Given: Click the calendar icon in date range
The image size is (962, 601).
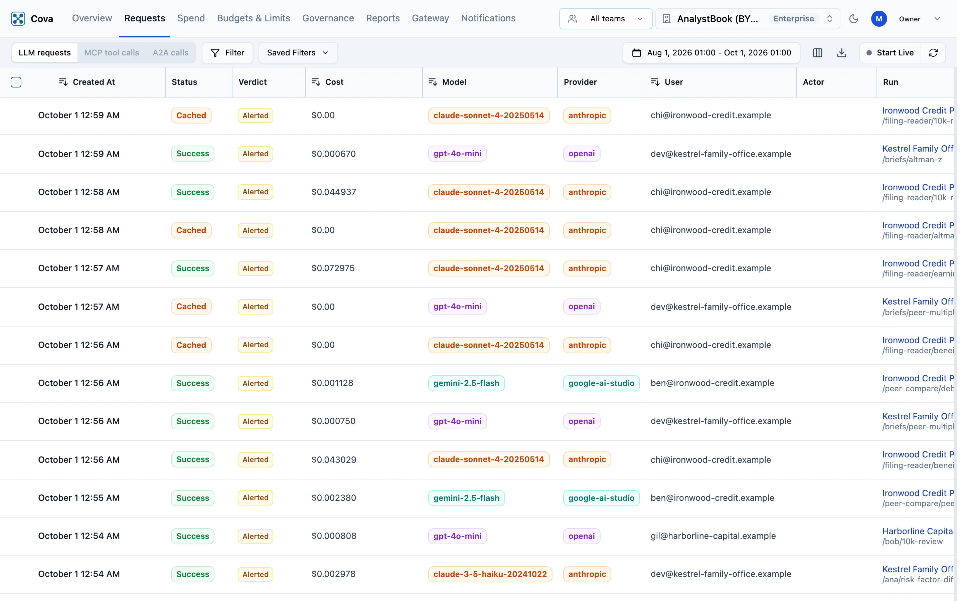Looking at the screenshot, I should [636, 53].
